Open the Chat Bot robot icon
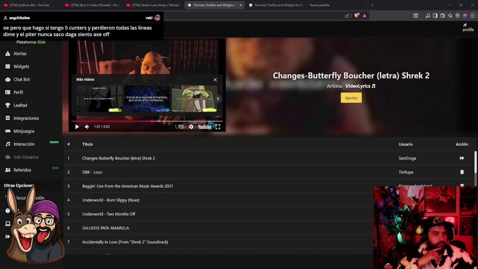Screen dimensions: 478x269 point(7,79)
